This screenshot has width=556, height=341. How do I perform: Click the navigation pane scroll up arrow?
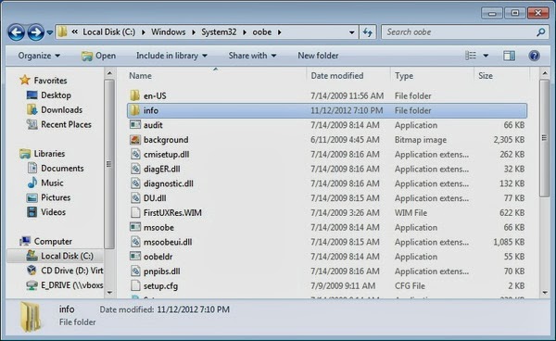(x=109, y=73)
